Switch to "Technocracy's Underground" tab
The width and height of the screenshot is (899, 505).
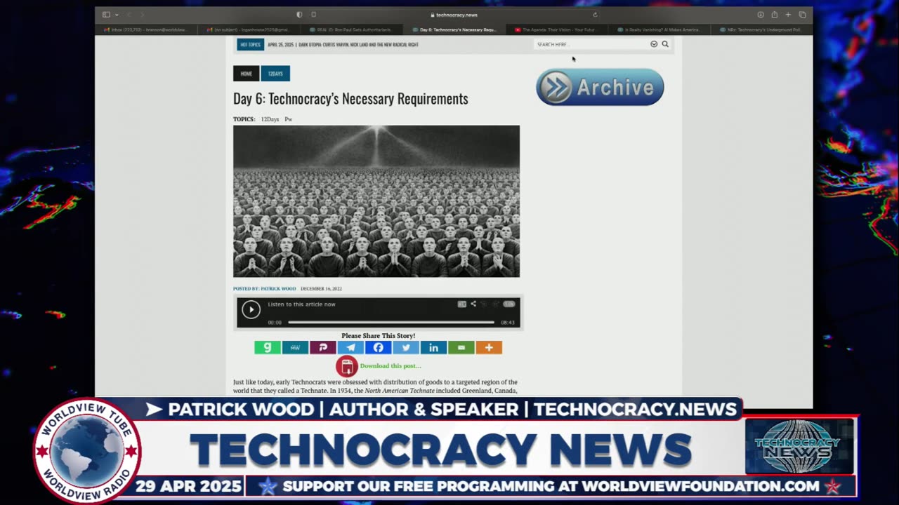click(762, 30)
